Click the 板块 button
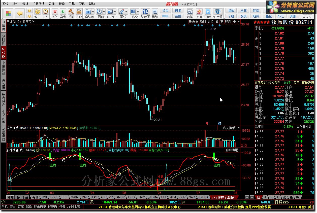This screenshot has height=213, width=317. tap(243, 16)
